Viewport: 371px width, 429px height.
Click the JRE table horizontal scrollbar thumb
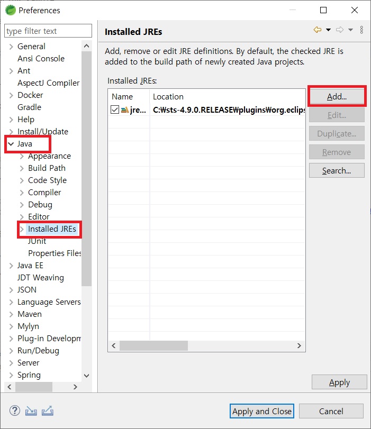click(x=153, y=346)
